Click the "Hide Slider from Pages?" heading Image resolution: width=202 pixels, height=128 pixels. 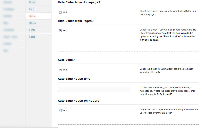(75, 21)
